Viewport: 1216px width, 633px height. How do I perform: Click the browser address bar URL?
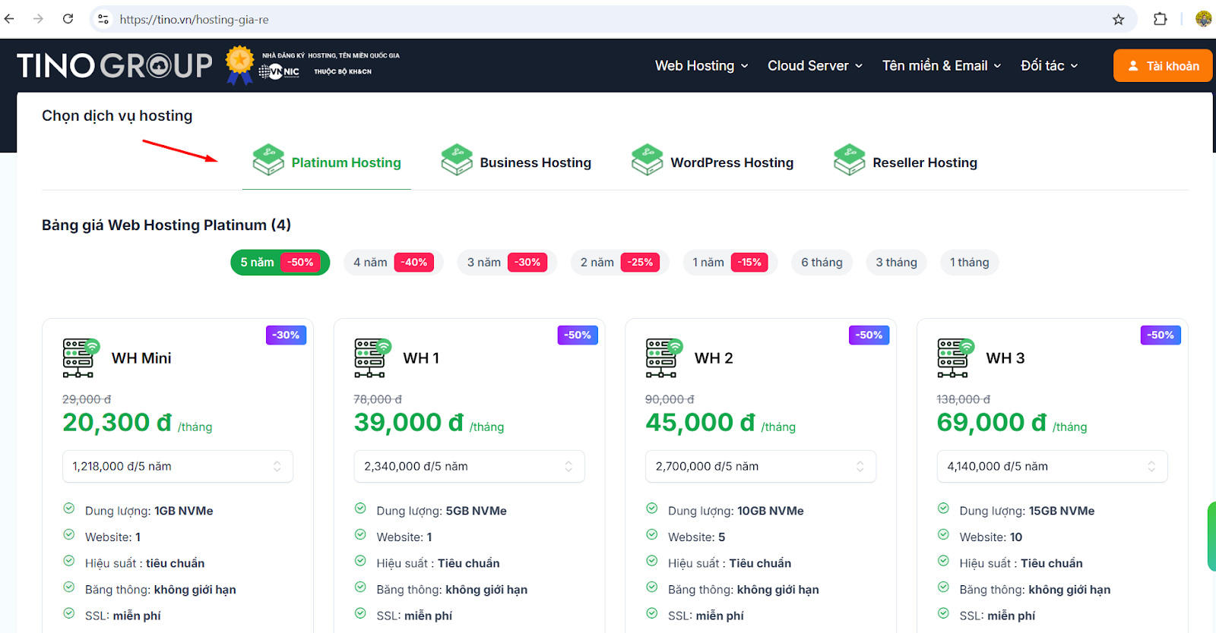pos(195,20)
